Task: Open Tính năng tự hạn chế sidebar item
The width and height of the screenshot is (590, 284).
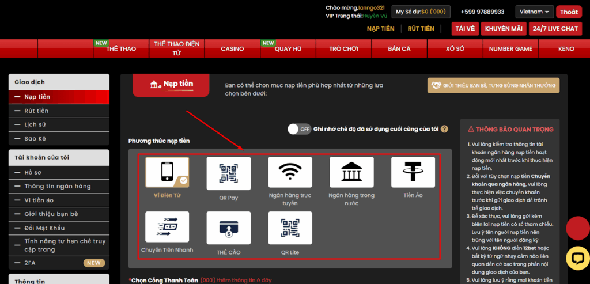Action: point(59,245)
